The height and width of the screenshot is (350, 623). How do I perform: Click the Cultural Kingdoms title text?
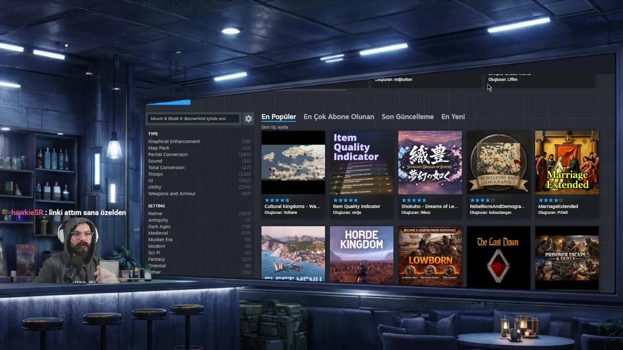pyautogui.click(x=292, y=207)
